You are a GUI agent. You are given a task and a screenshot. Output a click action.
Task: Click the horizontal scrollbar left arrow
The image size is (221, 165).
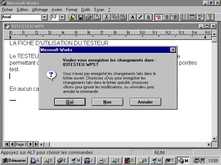(41, 144)
